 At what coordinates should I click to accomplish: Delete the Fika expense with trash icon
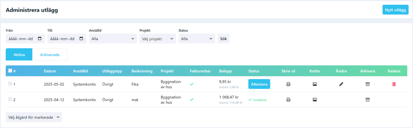(394, 84)
